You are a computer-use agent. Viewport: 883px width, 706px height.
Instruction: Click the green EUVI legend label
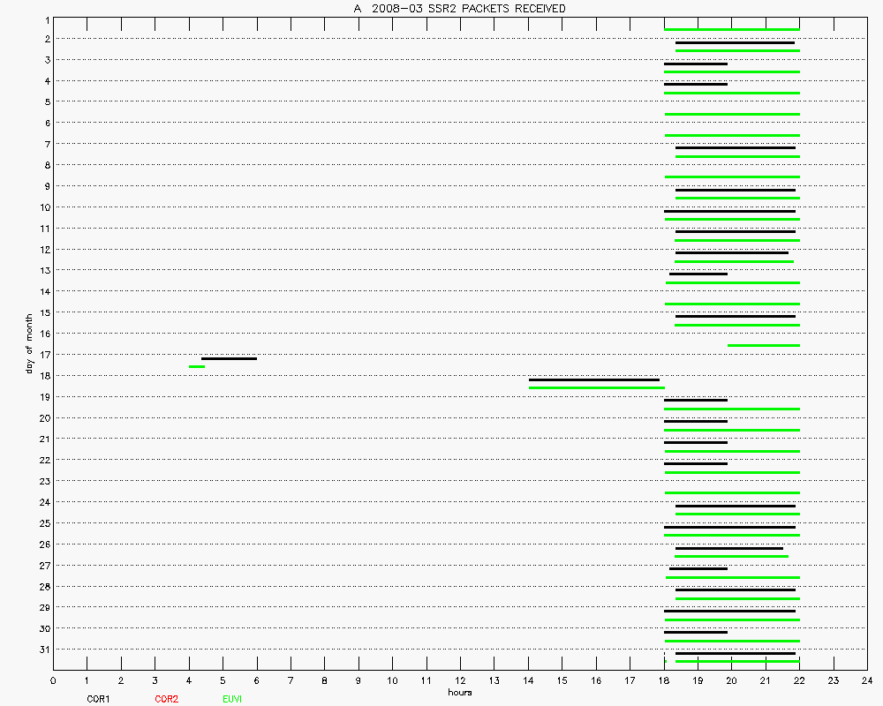(232, 699)
